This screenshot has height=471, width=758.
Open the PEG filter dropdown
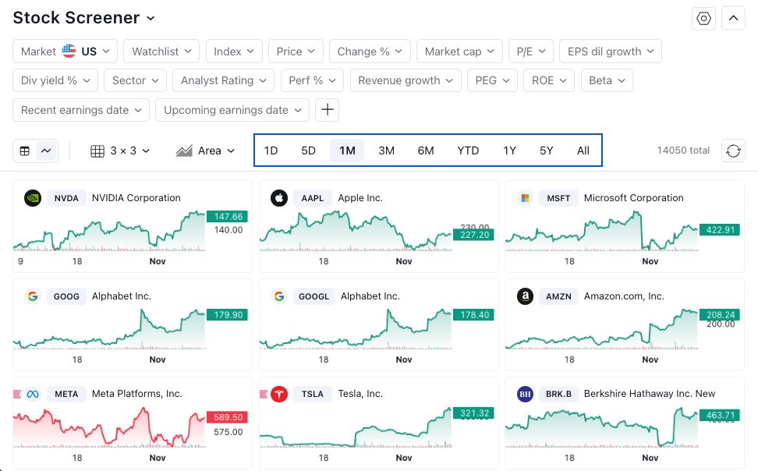[x=492, y=80]
